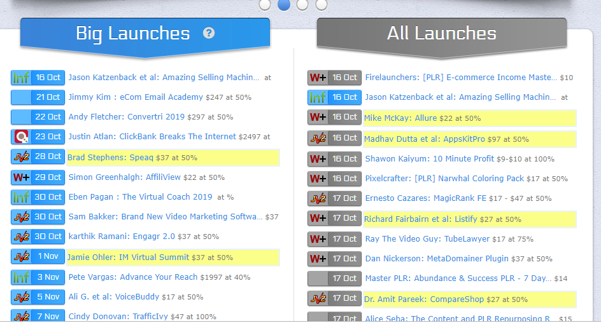Select the highlighted second carousel dot

[x=284, y=4]
